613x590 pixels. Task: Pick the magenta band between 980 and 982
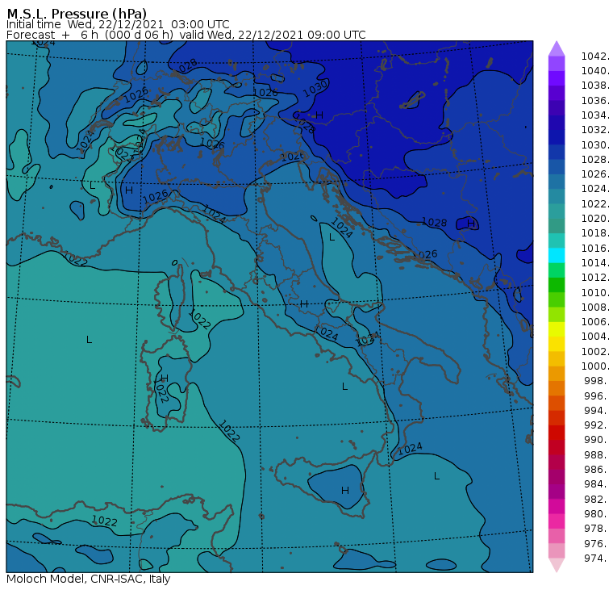tap(557, 506)
